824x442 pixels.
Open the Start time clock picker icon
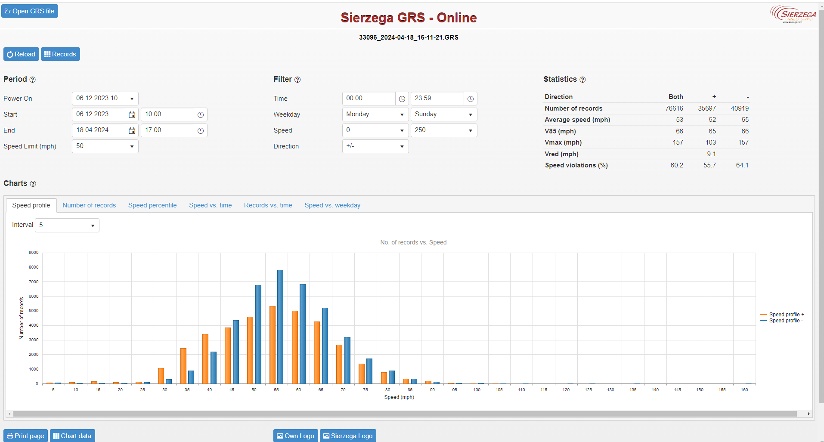coord(201,114)
